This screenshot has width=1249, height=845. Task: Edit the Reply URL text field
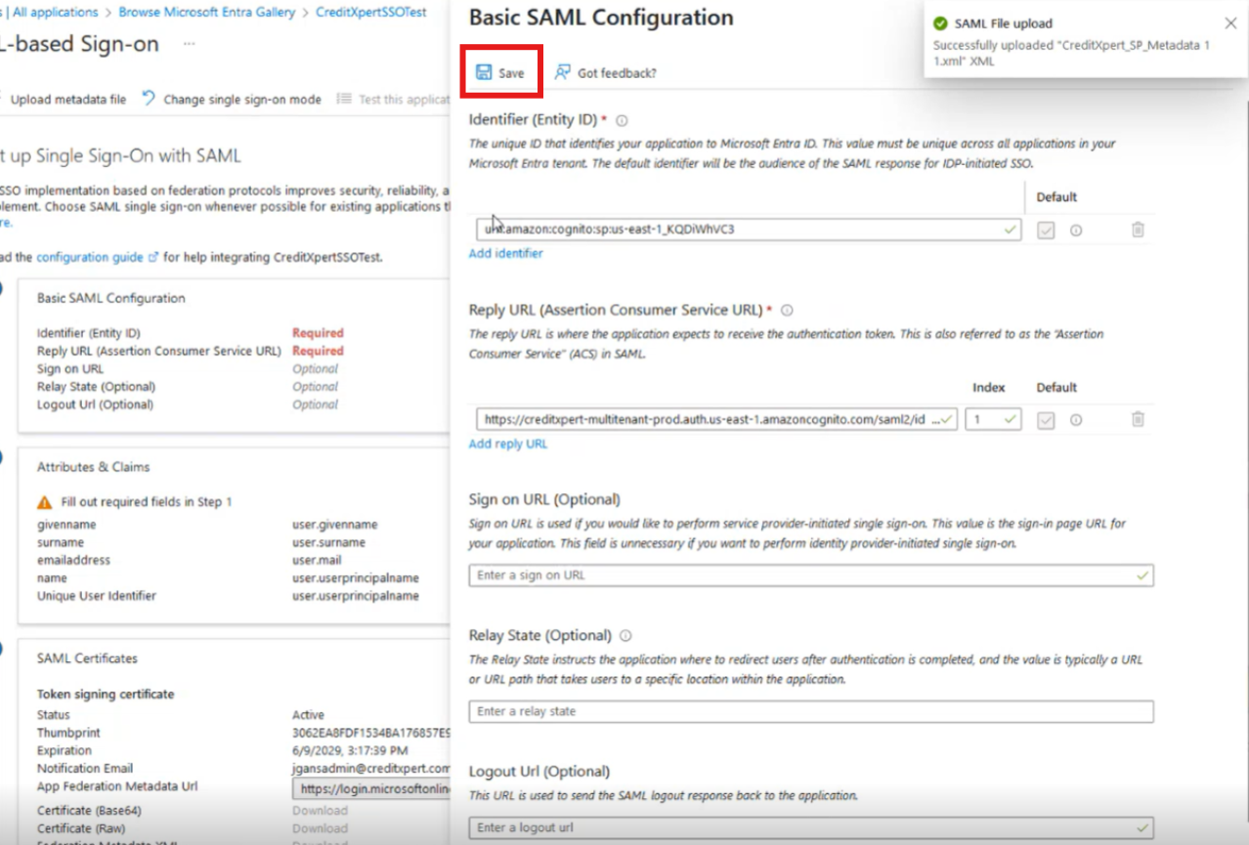[x=716, y=419]
